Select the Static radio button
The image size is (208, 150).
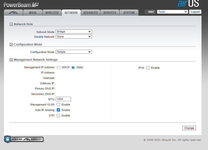point(73,68)
